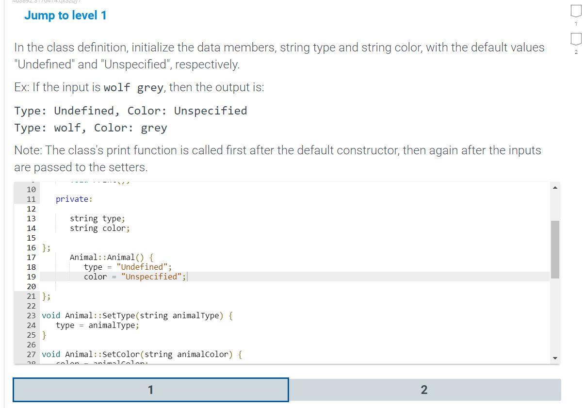Select the Animal::SetType function signature
584x408 pixels.
pyautogui.click(x=137, y=315)
